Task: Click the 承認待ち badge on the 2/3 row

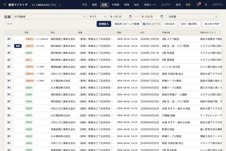Action: [x=30, y=39]
